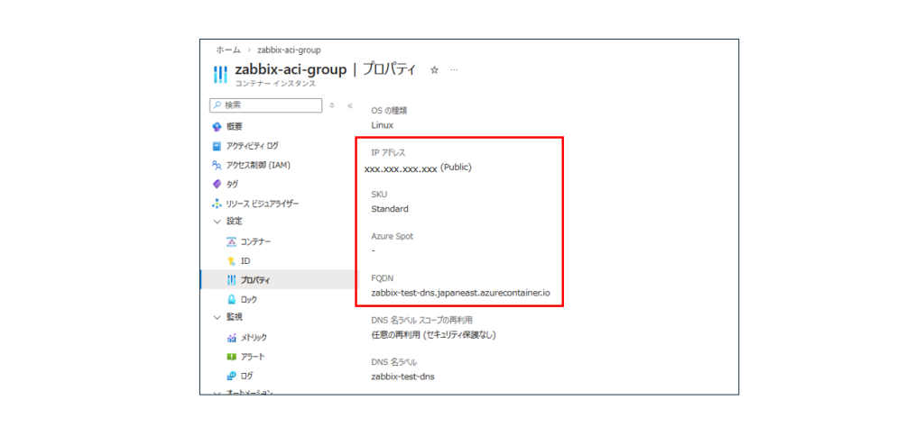Viewport: 924px width, 436px height.
Task: Click zabbix-aci-group breadcrumb link
Action: click(289, 50)
